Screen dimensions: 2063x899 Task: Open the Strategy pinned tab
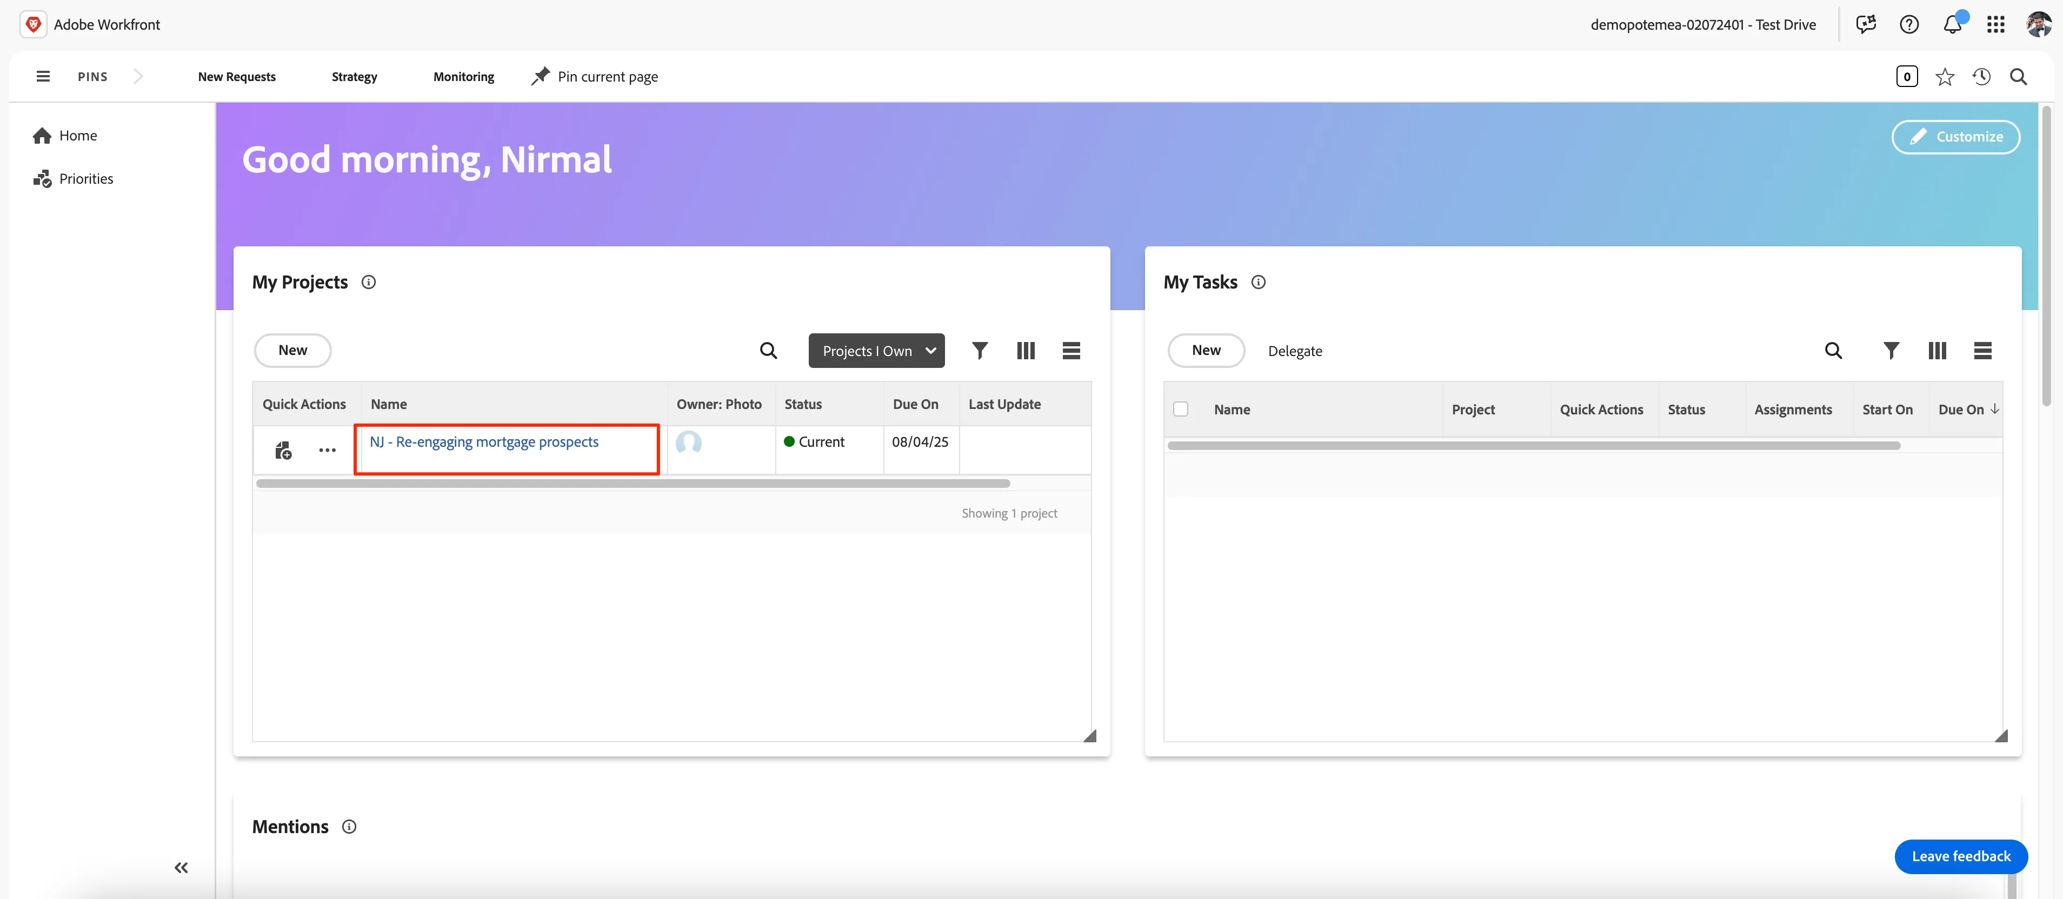[x=354, y=77]
